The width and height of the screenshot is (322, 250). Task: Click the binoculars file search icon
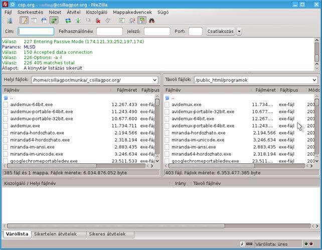pyautogui.click(x=151, y=20)
